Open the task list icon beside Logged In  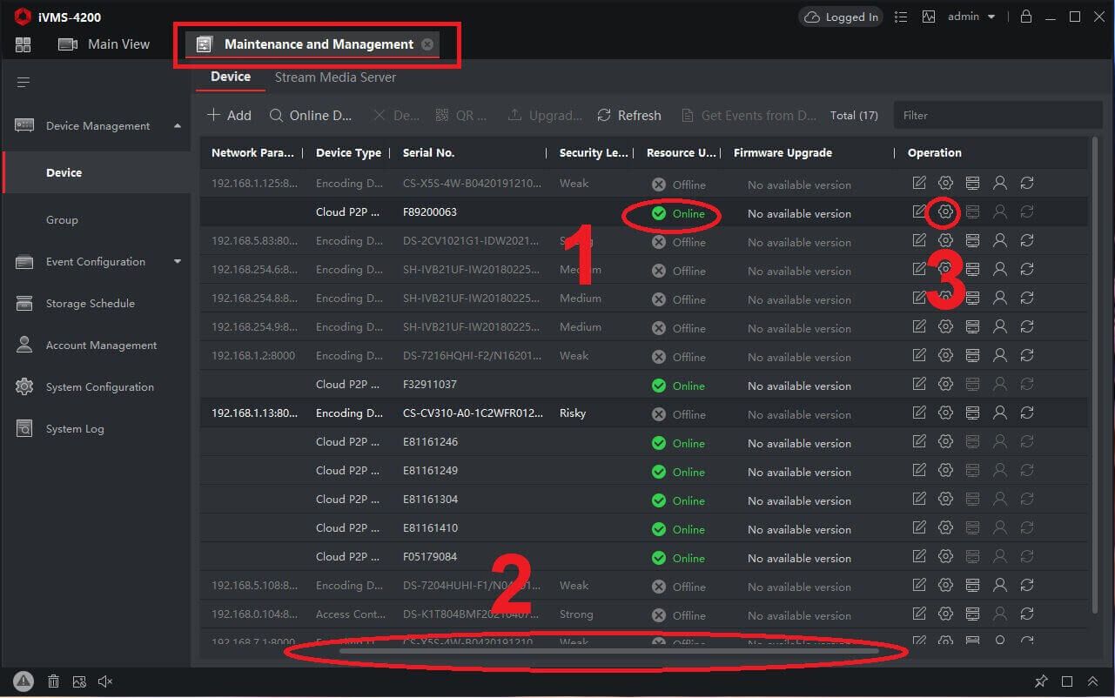click(x=901, y=17)
